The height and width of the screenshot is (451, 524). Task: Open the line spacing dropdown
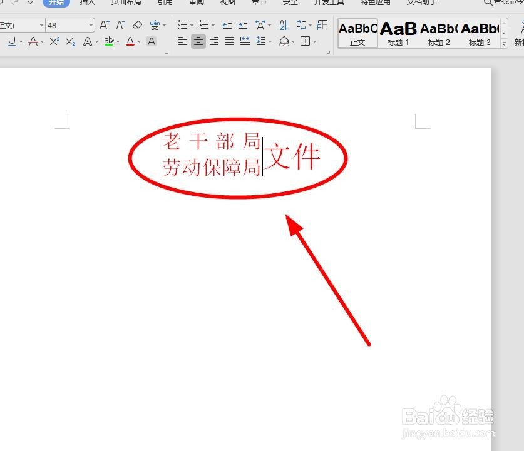pos(271,41)
